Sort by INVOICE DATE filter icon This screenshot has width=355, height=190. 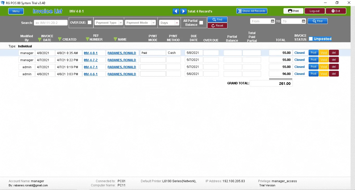point(40,39)
